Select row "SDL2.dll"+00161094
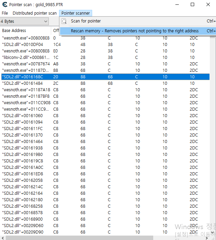Image resolution: width=216 pixels, height=240 pixels. [105, 122]
